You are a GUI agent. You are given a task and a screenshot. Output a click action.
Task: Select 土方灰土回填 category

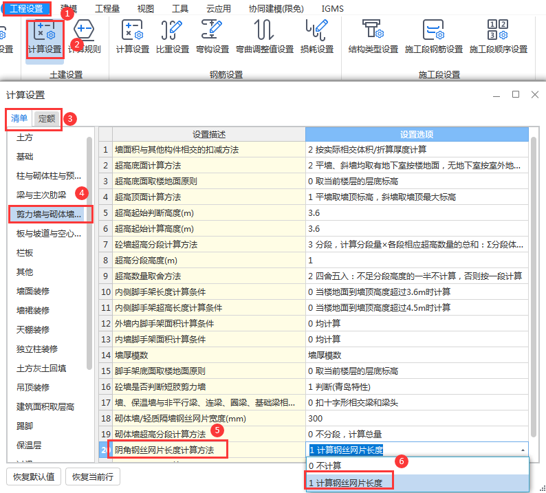coord(41,368)
